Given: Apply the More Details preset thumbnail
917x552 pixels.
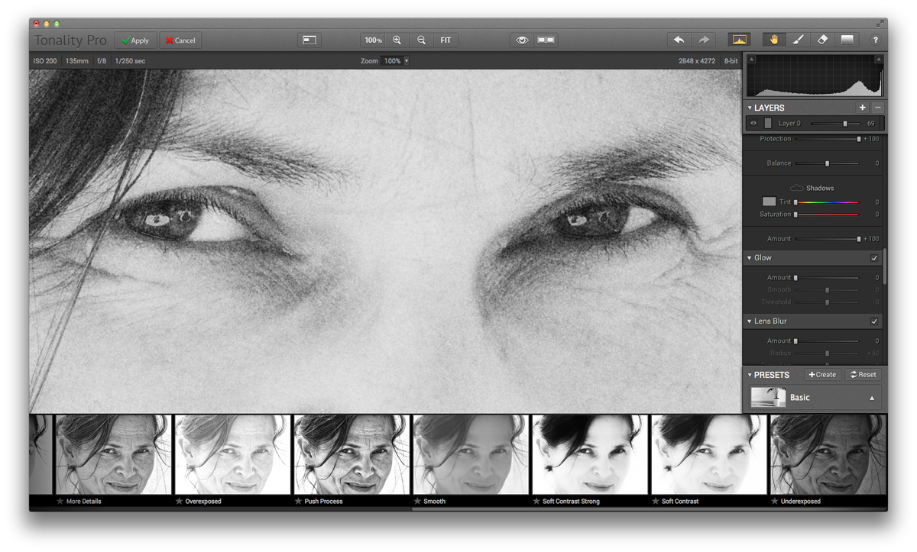Looking at the screenshot, I should click(113, 455).
